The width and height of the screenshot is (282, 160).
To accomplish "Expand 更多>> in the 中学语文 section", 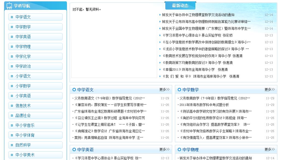I will [164, 89].
